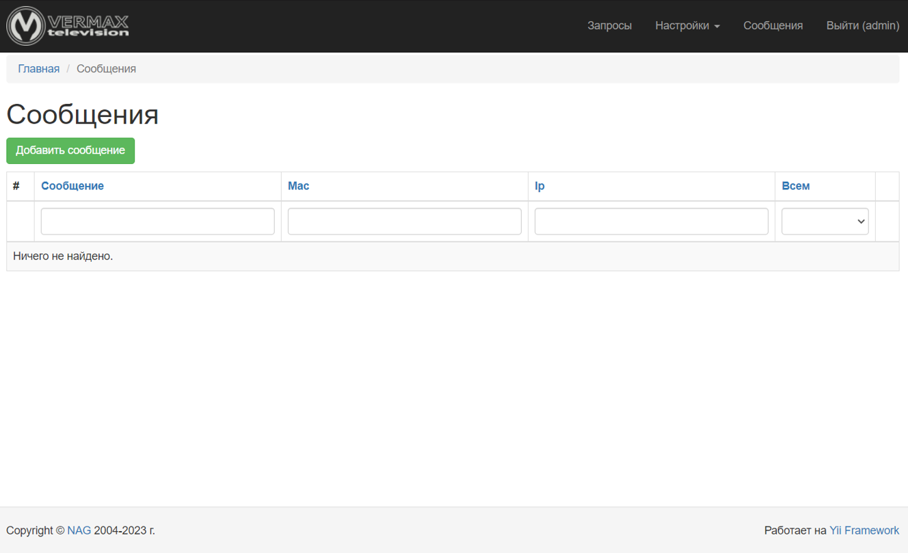Sort table by Сообщение column

[72, 186]
